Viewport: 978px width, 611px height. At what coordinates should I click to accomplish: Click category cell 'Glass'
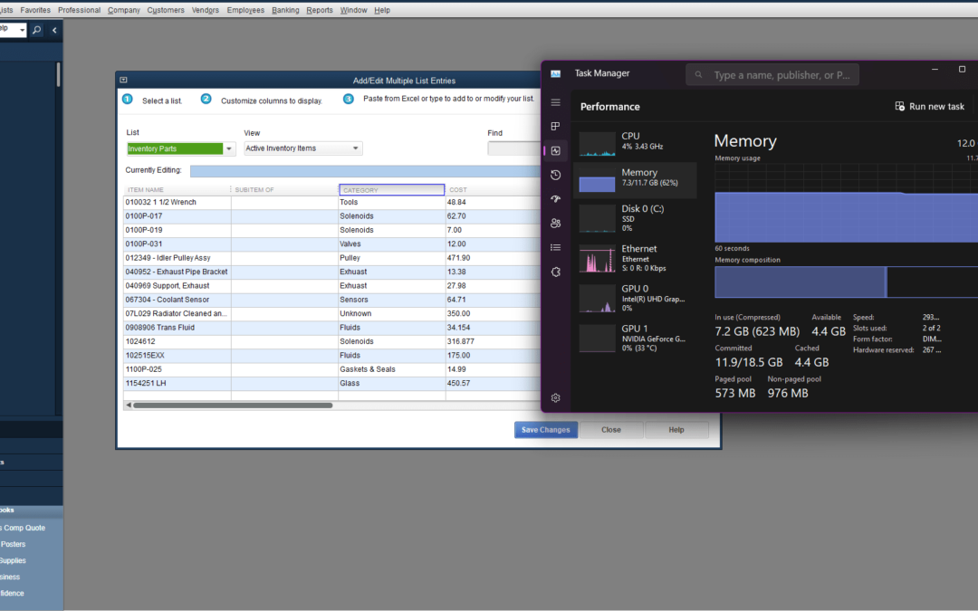392,384
